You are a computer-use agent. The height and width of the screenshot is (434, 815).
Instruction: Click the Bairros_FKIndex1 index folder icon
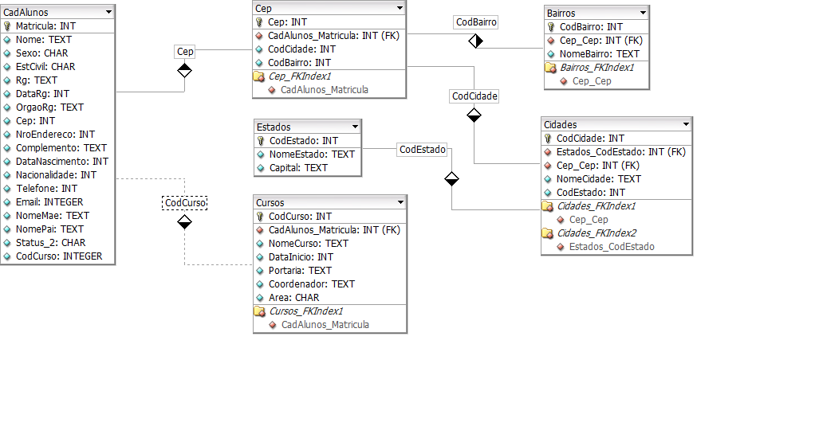coord(550,68)
